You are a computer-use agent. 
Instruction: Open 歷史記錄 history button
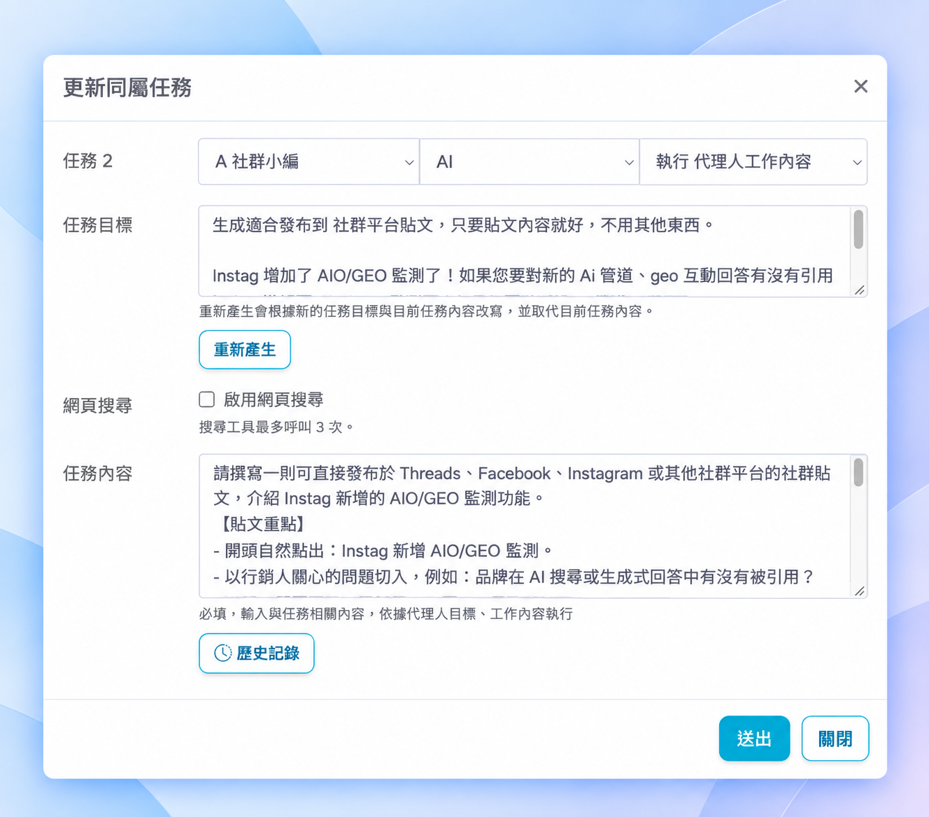(256, 653)
